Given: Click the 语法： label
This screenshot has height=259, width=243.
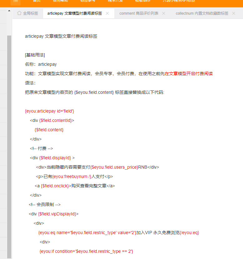Looking at the screenshot, I should [x=30, y=83].
